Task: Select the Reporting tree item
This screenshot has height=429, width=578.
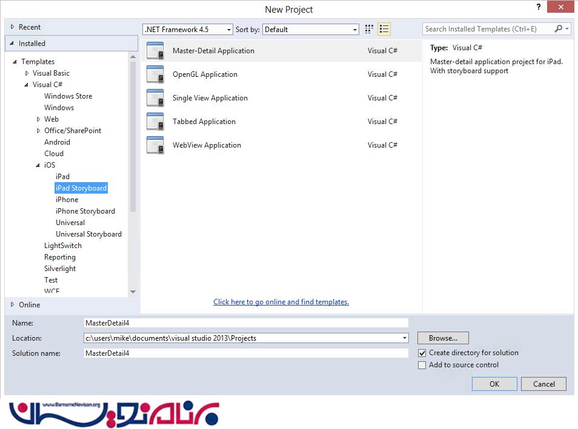Action: tap(60, 257)
